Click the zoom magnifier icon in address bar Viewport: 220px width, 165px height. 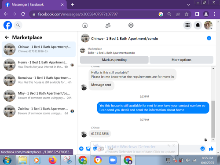[x=169, y=14]
